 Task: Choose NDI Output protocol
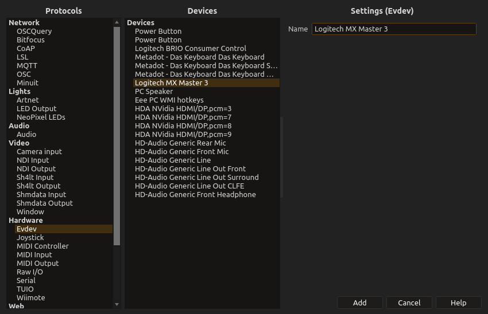[36, 168]
